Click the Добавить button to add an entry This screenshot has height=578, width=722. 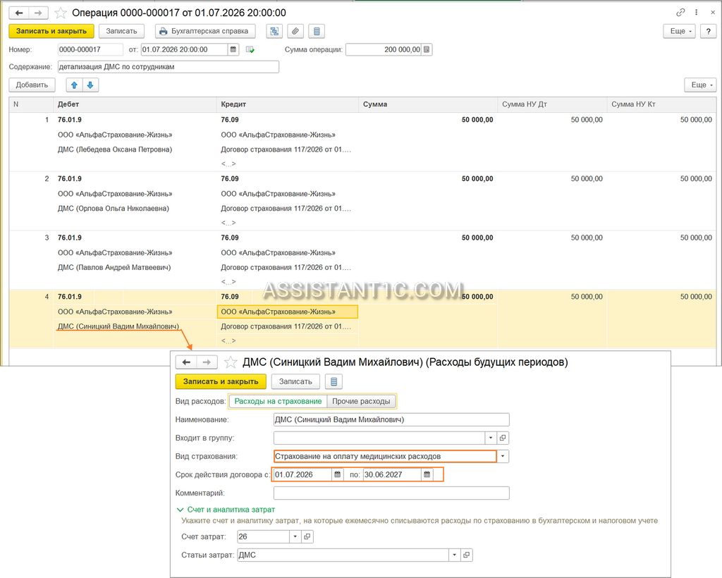pos(32,85)
